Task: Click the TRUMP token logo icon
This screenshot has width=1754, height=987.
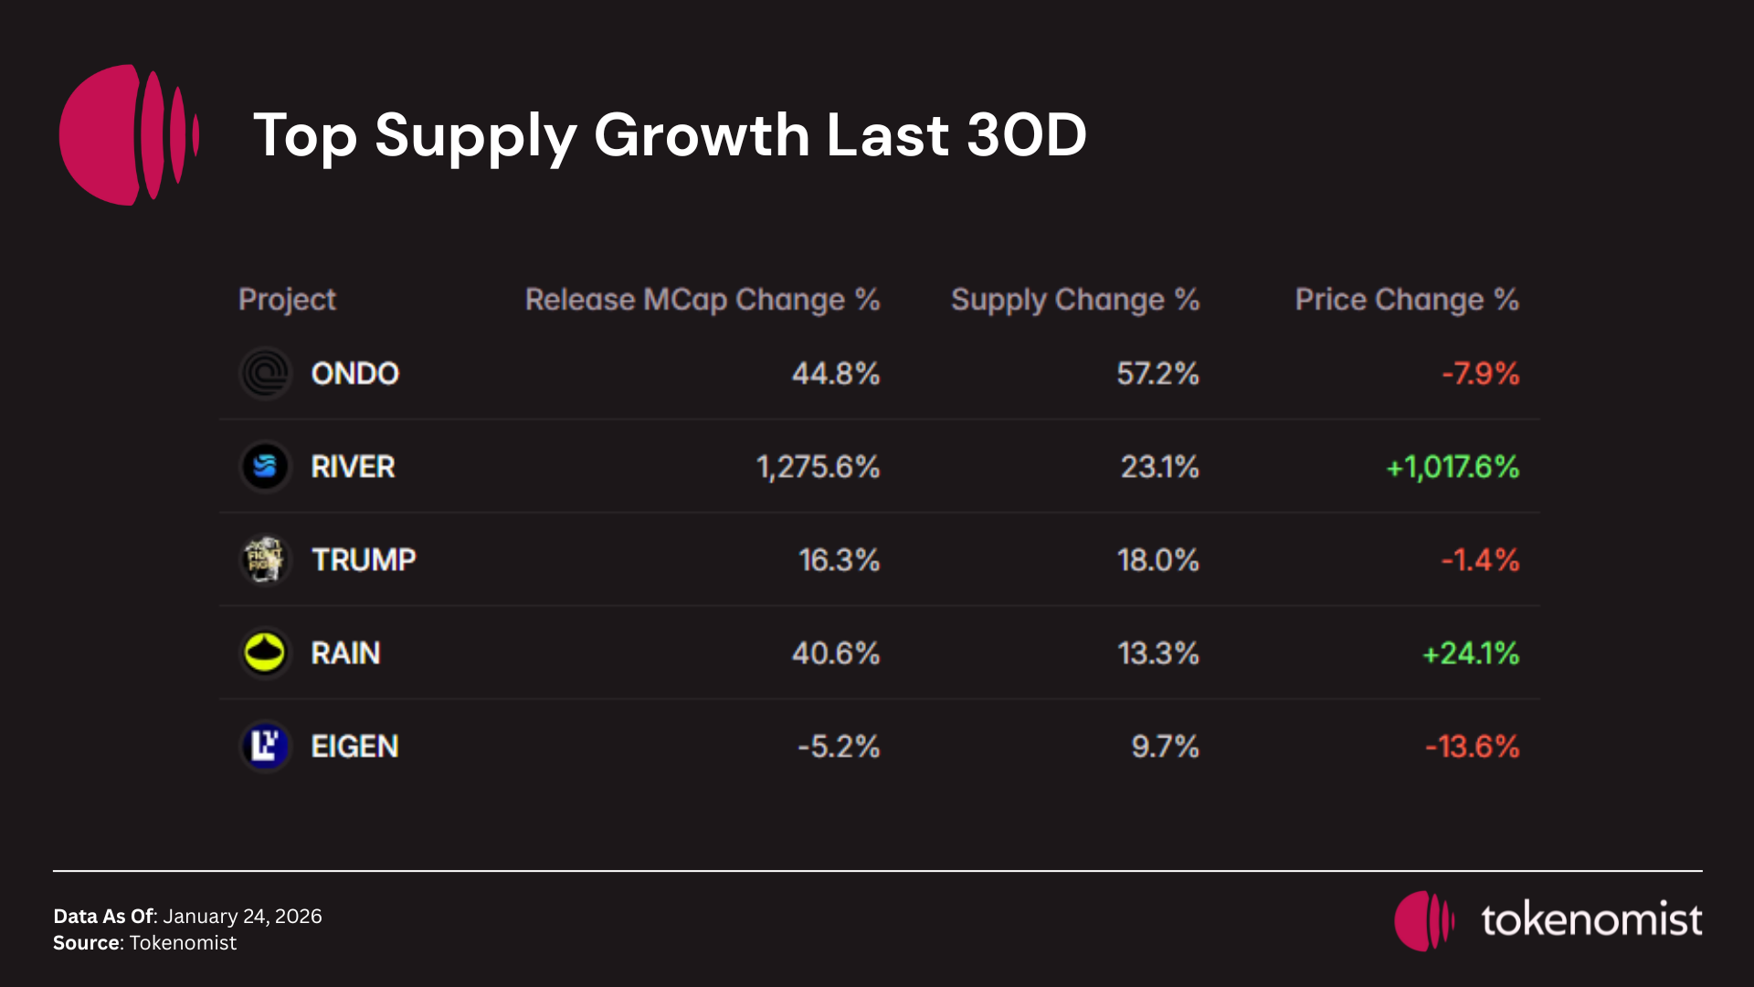Action: coord(265,559)
